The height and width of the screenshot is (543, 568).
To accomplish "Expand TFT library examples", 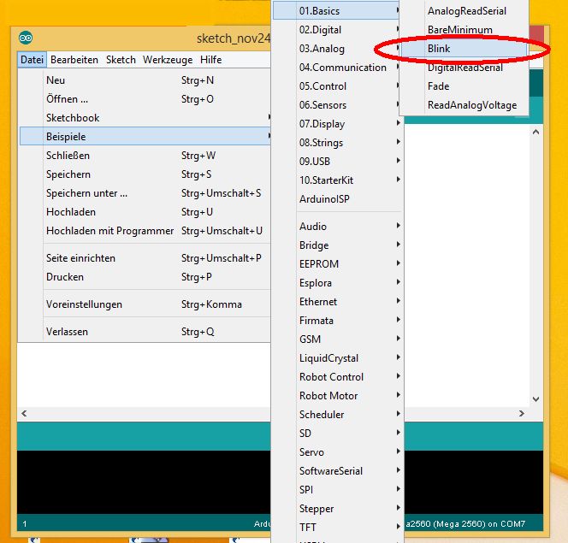I will (338, 528).
